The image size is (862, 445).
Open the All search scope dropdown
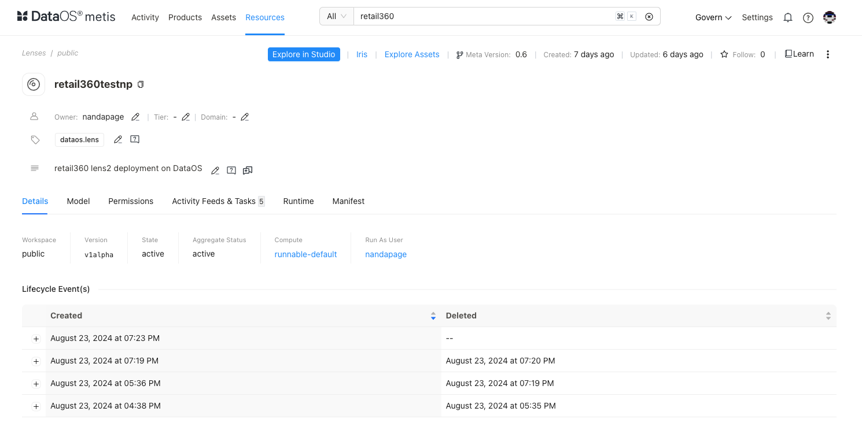[337, 16]
